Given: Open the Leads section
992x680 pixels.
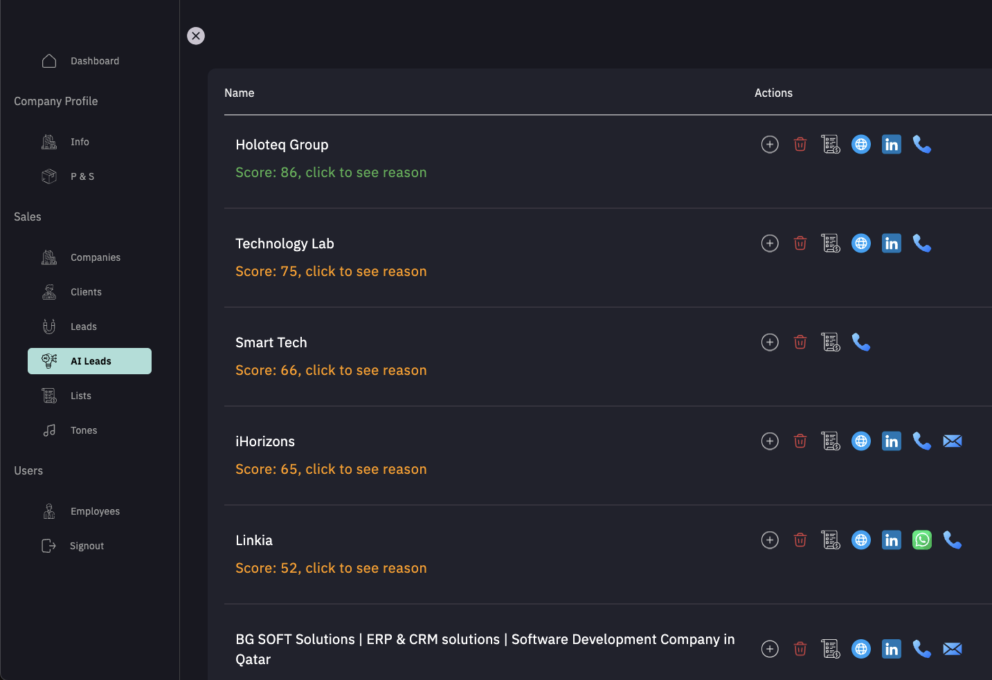Looking at the screenshot, I should click(x=83, y=327).
